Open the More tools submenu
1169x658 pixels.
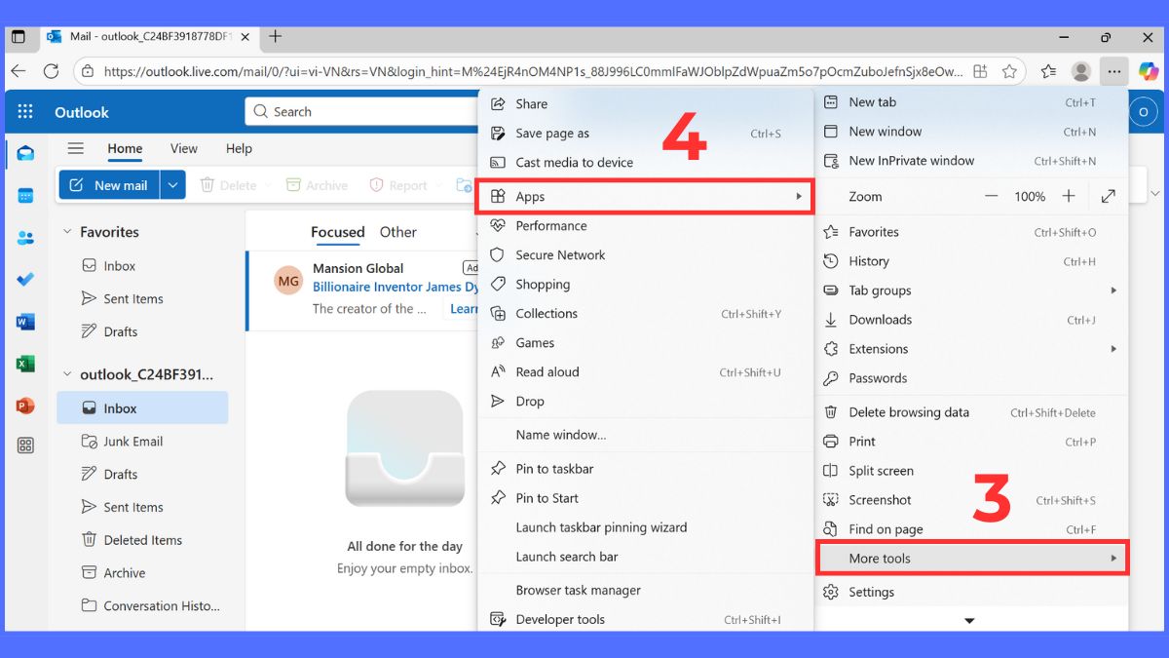coord(971,559)
